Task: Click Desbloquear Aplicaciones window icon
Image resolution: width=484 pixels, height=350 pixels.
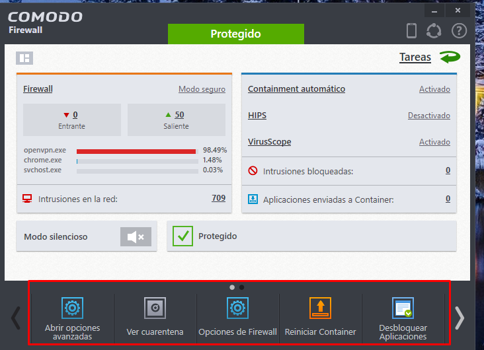Action: point(403,308)
